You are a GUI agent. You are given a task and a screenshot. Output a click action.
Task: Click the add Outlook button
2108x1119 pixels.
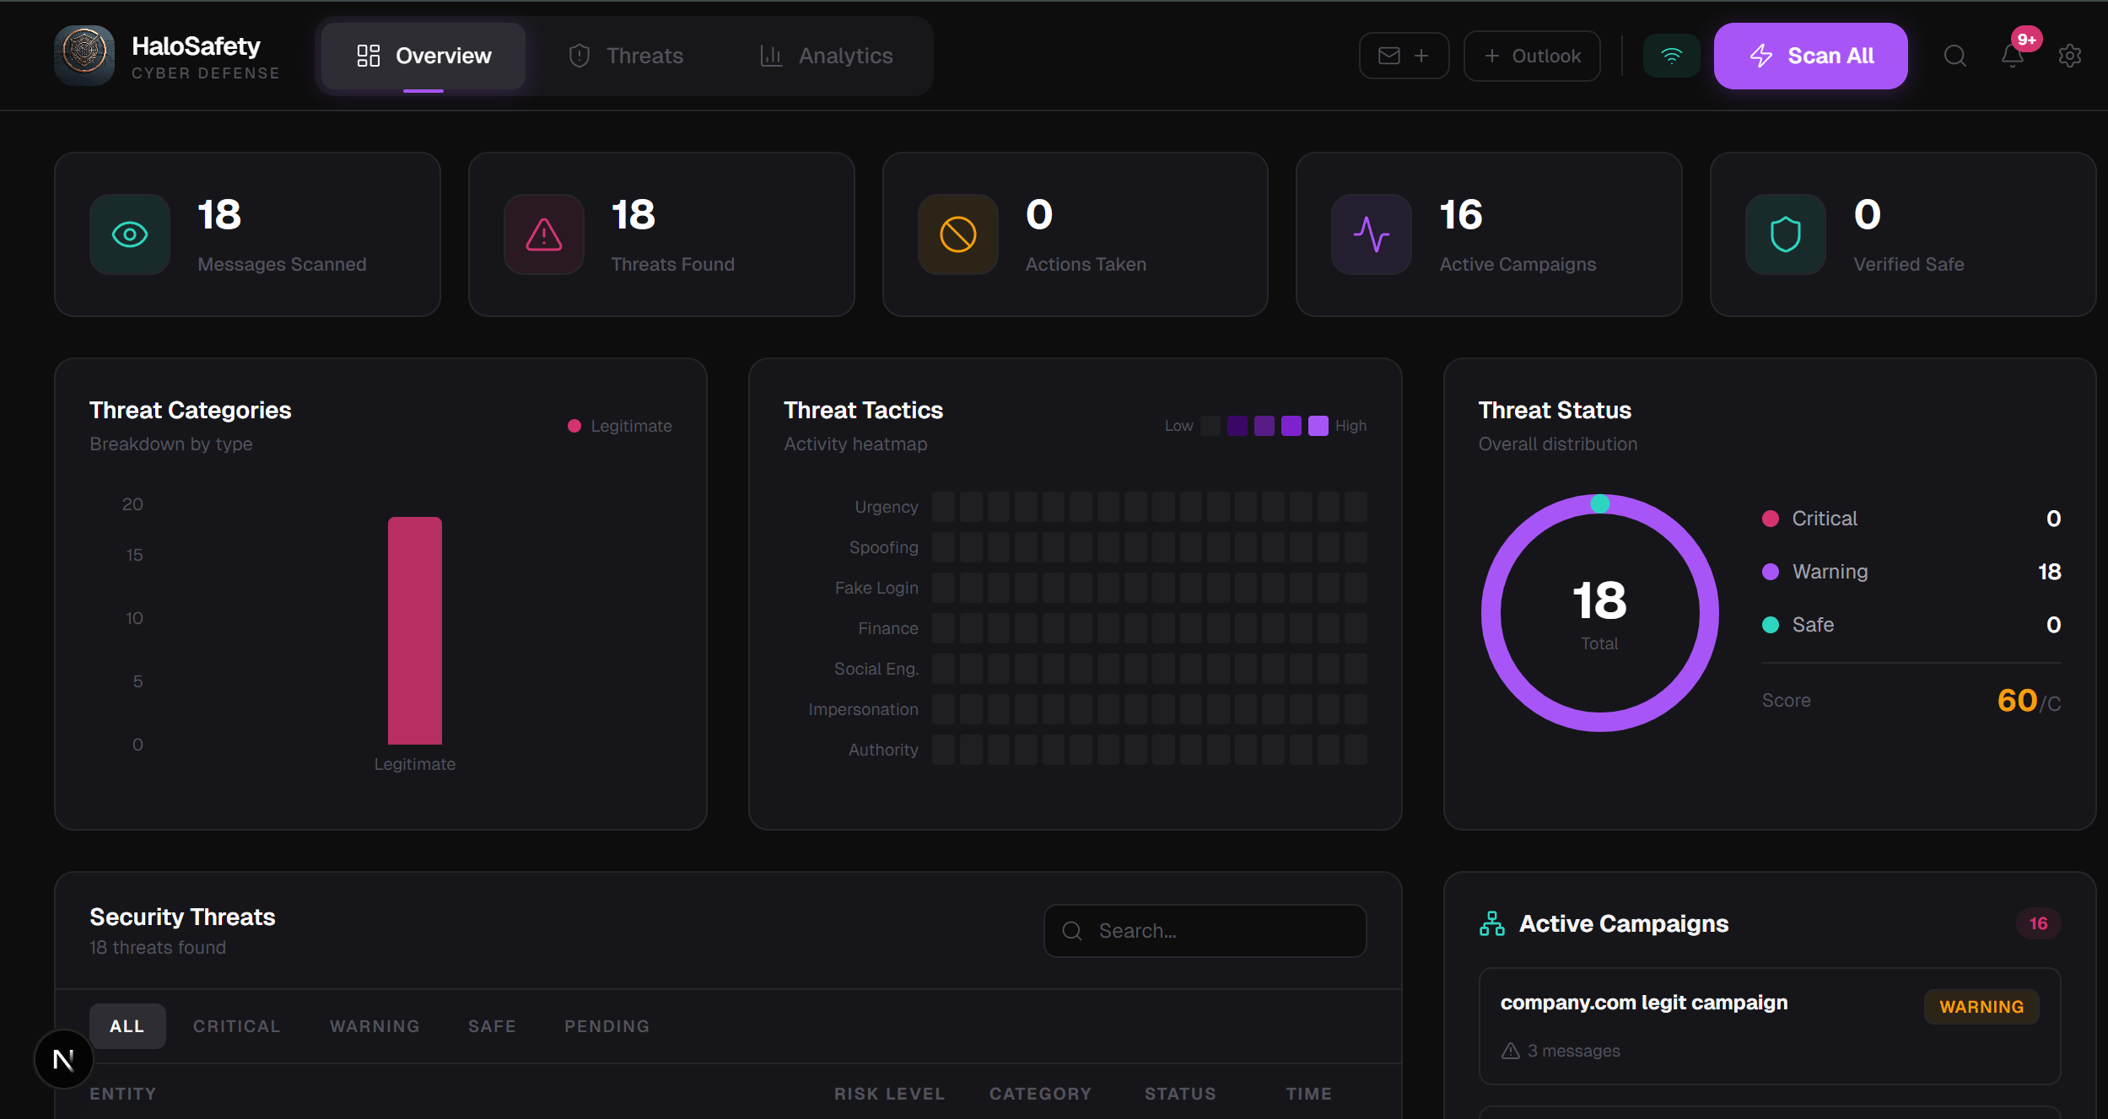tap(1532, 56)
